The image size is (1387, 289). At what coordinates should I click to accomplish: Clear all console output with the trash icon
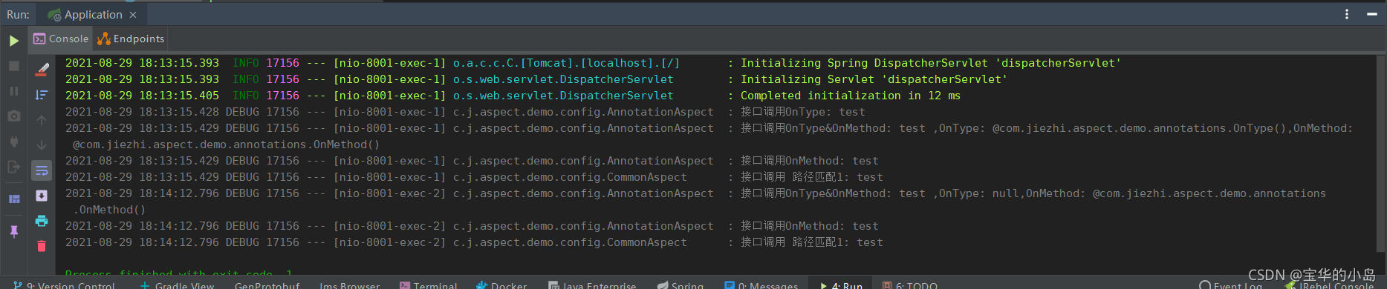(x=42, y=246)
